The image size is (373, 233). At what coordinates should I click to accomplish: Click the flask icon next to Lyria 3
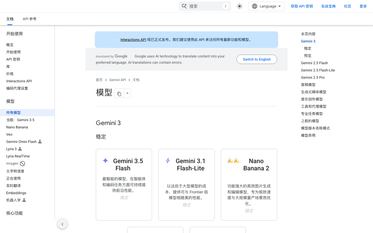click(x=20, y=149)
